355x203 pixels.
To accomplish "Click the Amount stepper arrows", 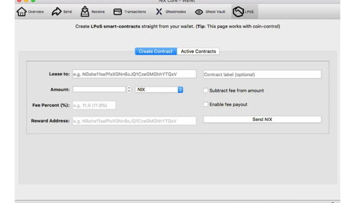I will tap(129, 89).
